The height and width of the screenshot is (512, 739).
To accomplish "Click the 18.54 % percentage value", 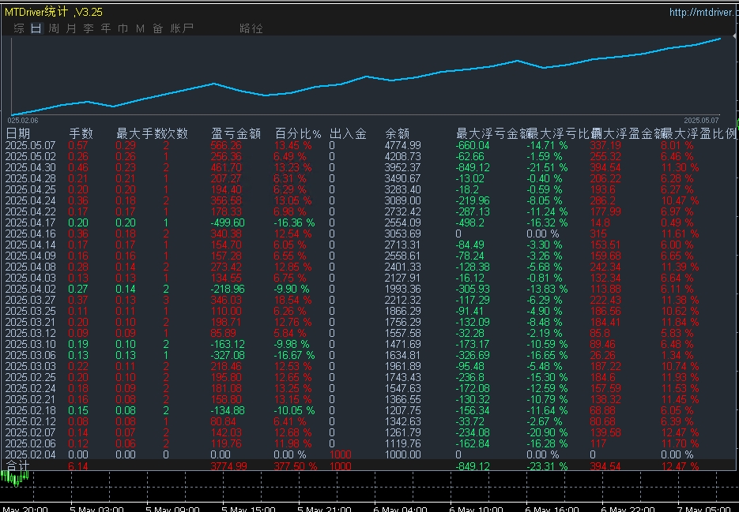I will pyautogui.click(x=292, y=300).
